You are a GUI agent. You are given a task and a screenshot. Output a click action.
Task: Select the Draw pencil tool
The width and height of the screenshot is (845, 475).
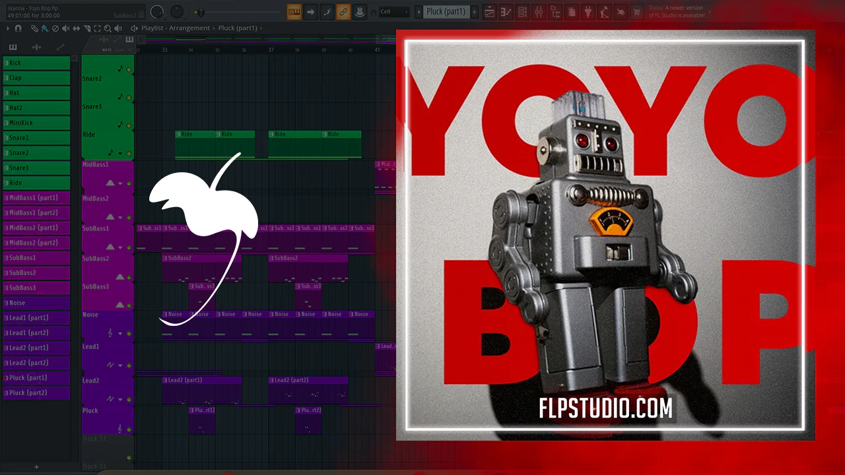[34, 28]
